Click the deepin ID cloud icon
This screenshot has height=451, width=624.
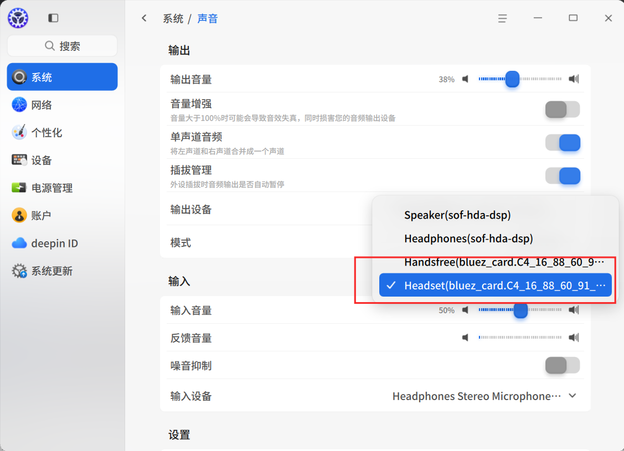pyautogui.click(x=19, y=243)
